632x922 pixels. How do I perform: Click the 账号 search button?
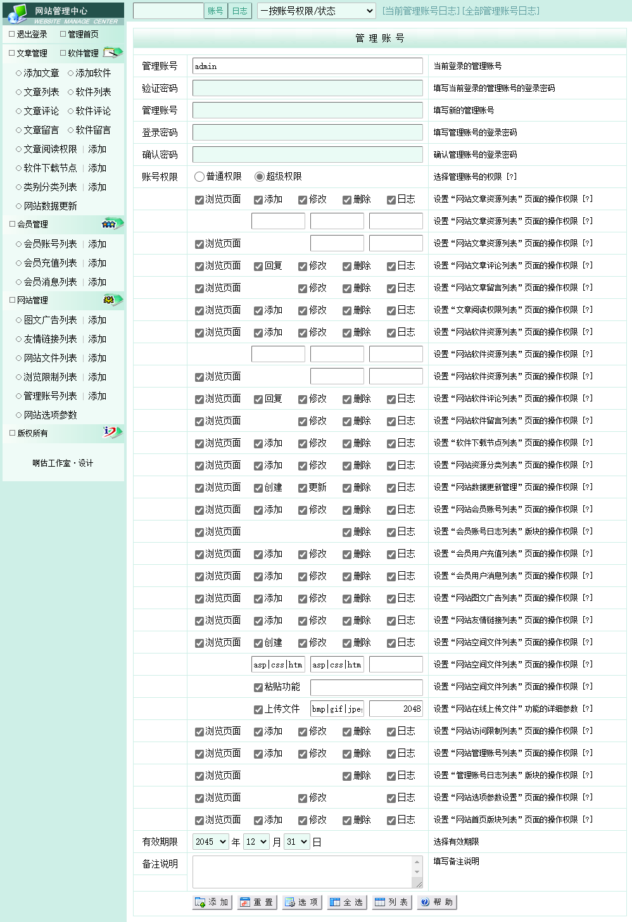tap(216, 11)
